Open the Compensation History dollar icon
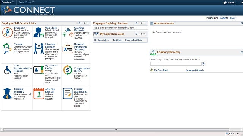Image resolution: width=243 pixels, height=136 pixels. coord(68,70)
